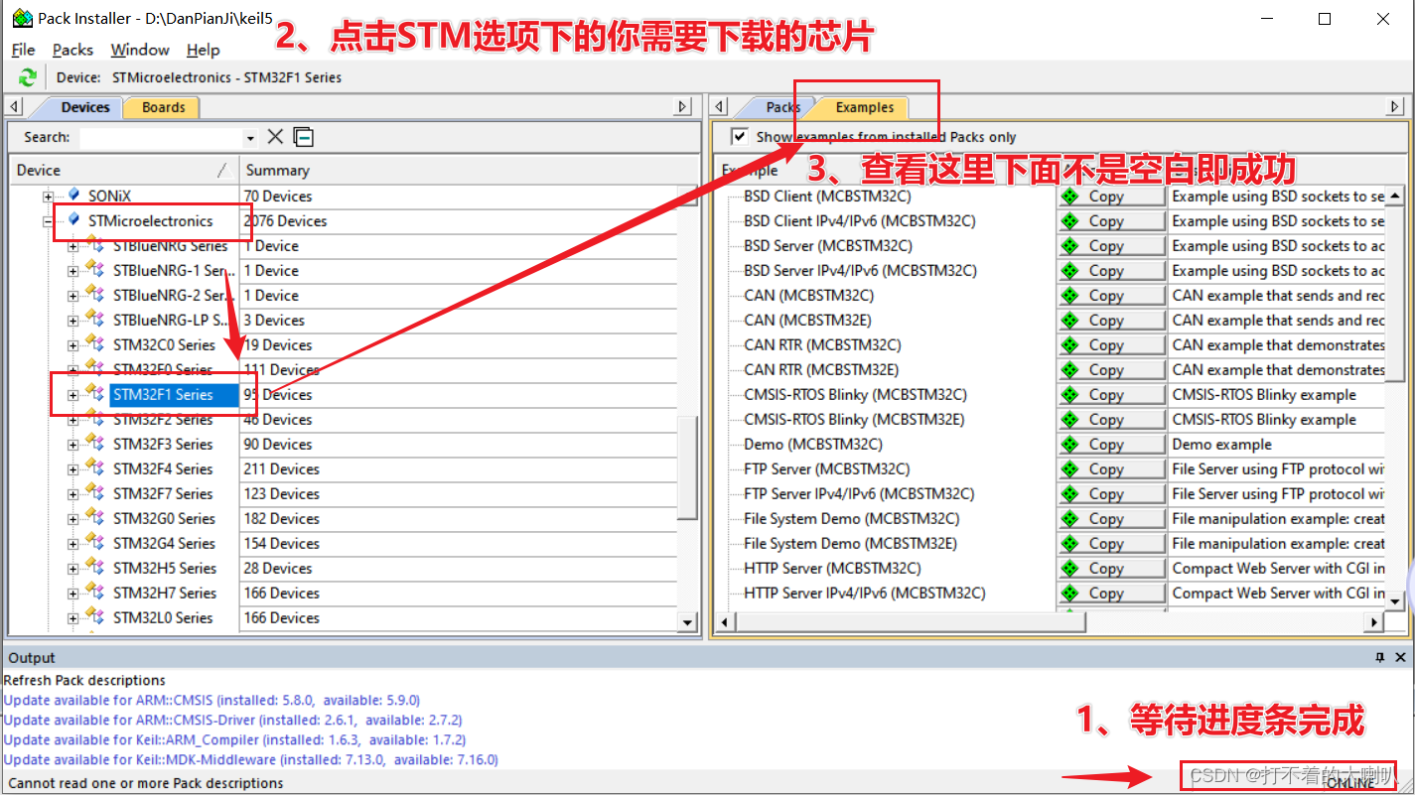Copy the HTTP Server (MCBSTM32C) example
1415x795 pixels.
click(x=1111, y=569)
